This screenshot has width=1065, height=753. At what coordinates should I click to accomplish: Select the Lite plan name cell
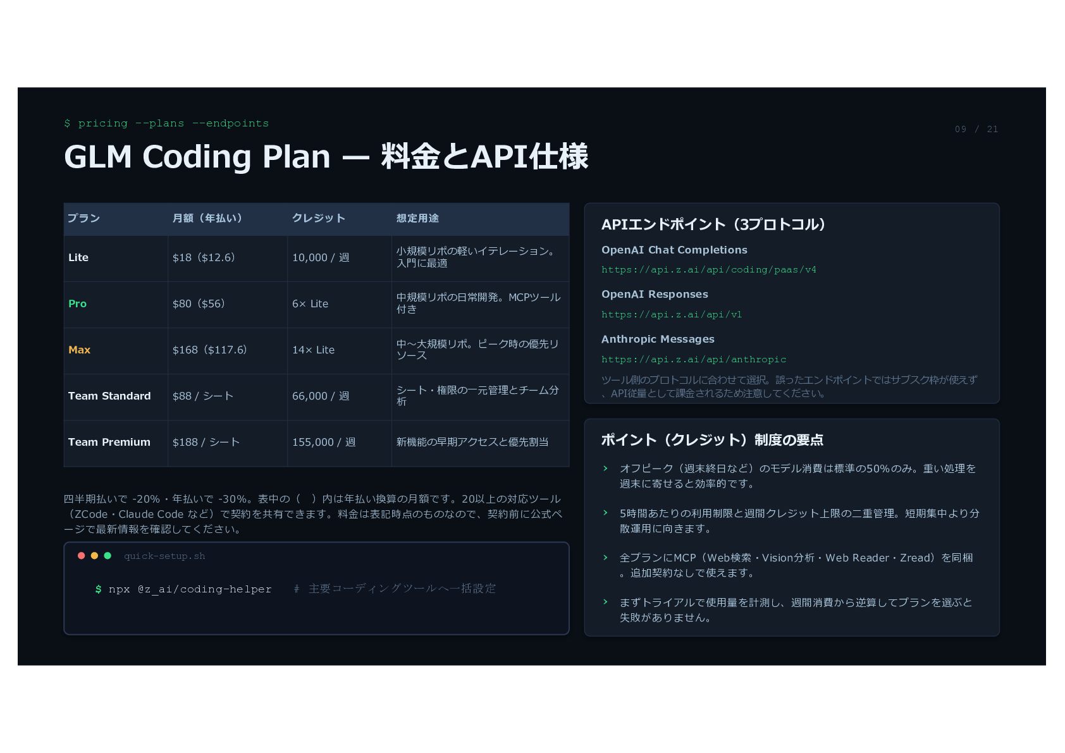pos(116,258)
